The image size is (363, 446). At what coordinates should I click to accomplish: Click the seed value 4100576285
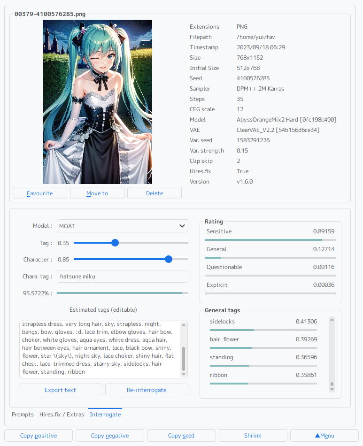point(253,78)
